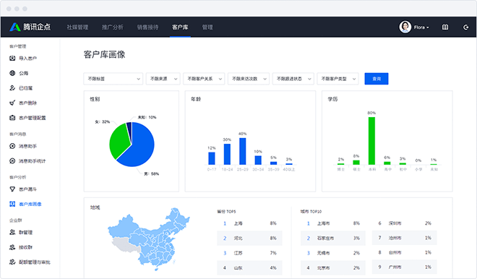Screen dimensions: 477x279
Task: Expand the 不限客户类型 customer type dropdown
Action: click(x=338, y=79)
